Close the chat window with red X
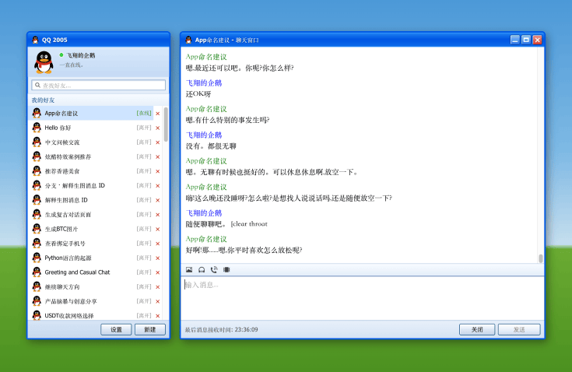 [x=537, y=40]
